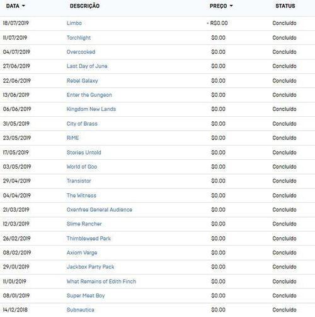Screen dimensions: 315x317
Task: Open the City of Brass link
Action: (x=82, y=124)
